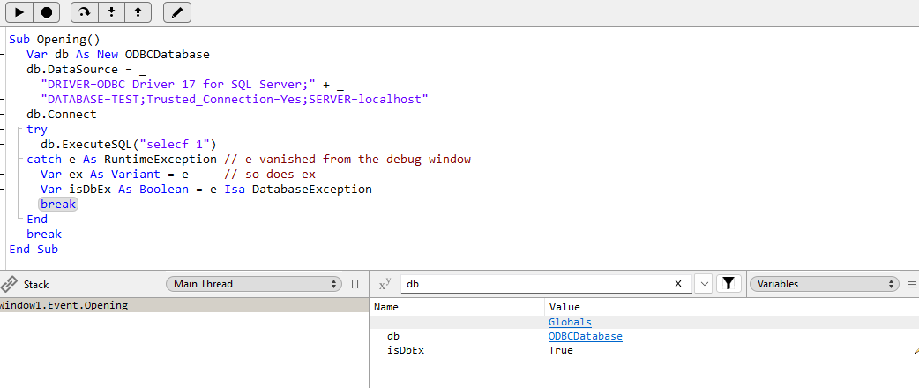Open the Globals link
This screenshot has height=388, width=919.
point(570,323)
